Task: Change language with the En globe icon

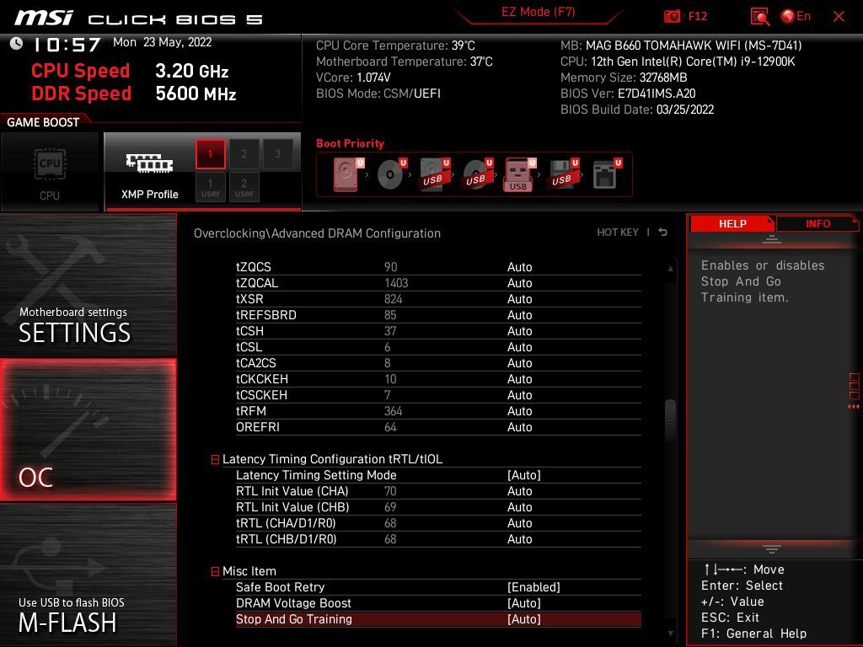Action: tap(796, 16)
